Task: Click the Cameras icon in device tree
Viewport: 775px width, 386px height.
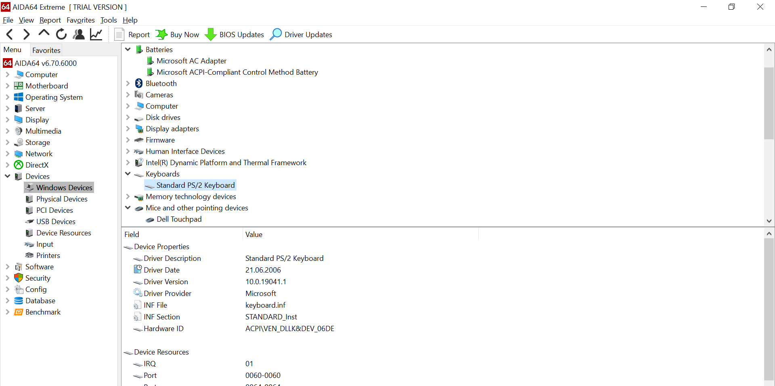Action: pyautogui.click(x=139, y=94)
